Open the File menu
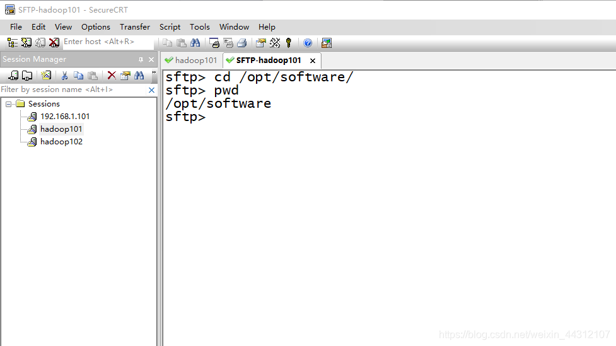 [16, 26]
